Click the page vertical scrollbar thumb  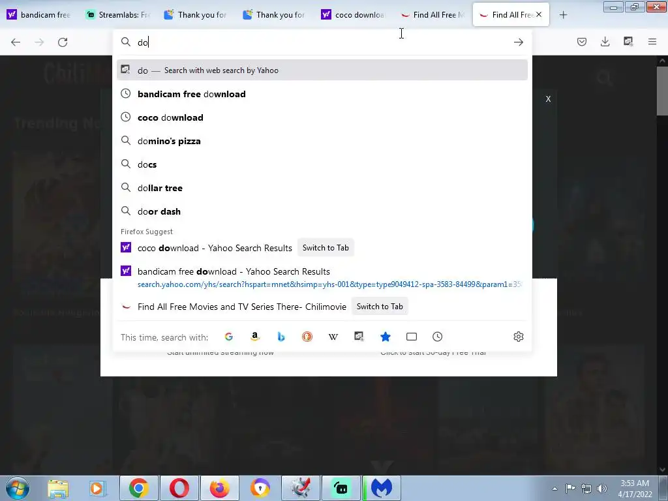click(662, 90)
